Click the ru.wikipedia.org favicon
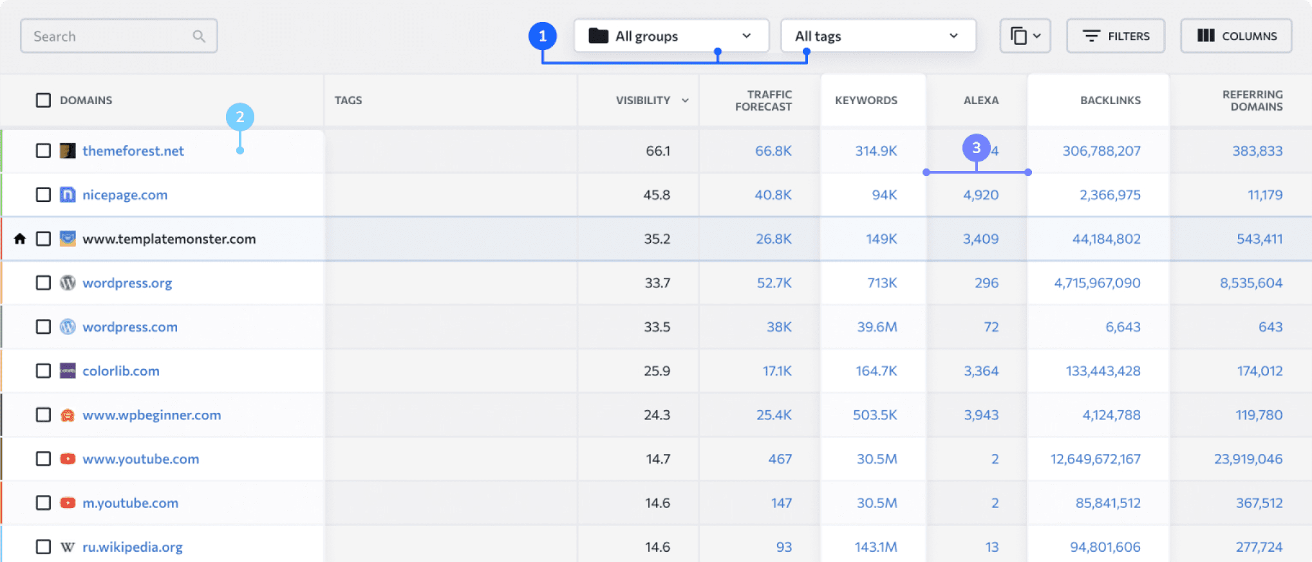 (68, 547)
